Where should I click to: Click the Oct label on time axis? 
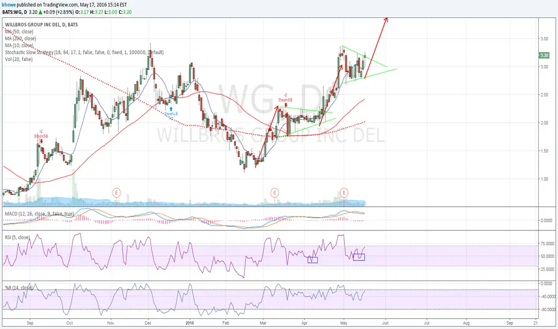click(69, 323)
